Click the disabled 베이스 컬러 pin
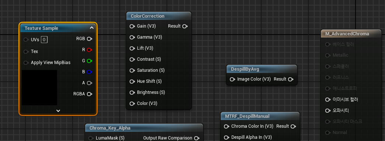Screen dimensions: 385x141 click(328, 45)
